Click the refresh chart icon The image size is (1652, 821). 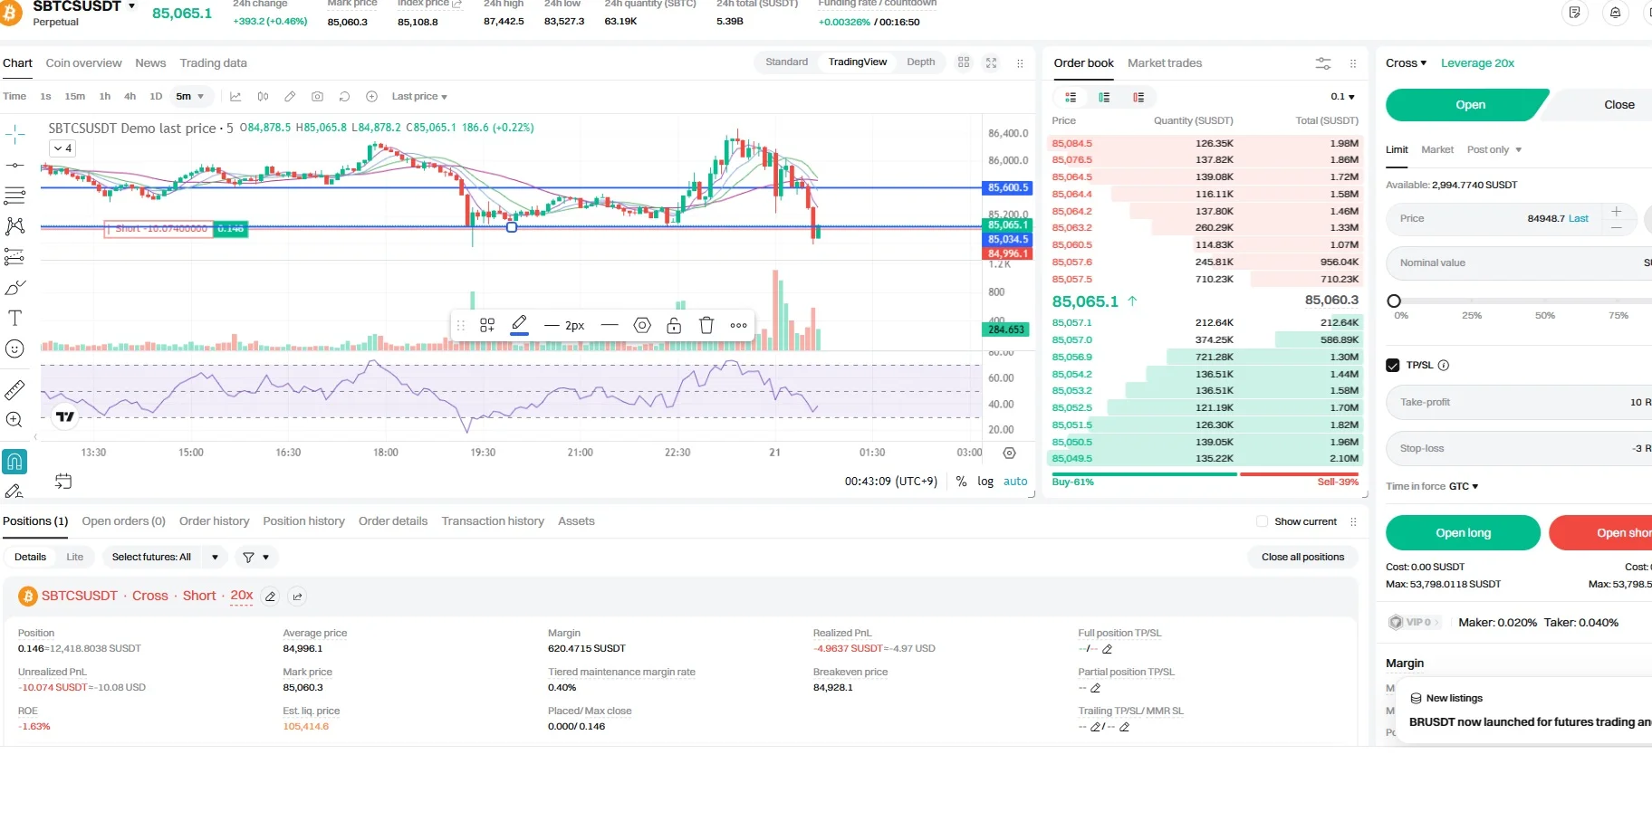(x=344, y=97)
